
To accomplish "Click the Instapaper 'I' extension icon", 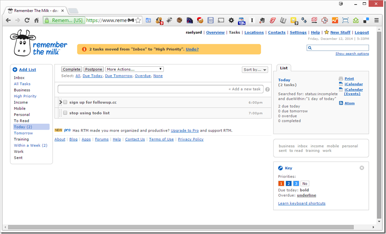I will (x=252, y=20).
